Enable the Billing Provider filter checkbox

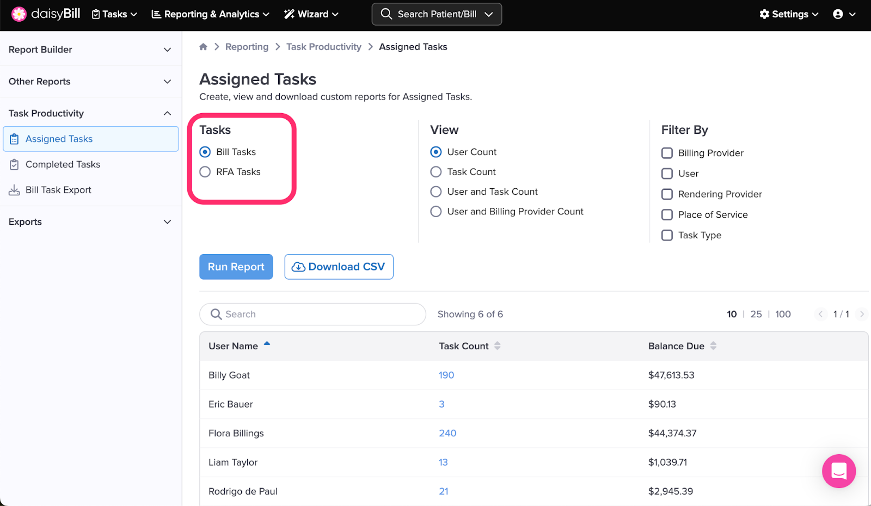click(x=667, y=153)
